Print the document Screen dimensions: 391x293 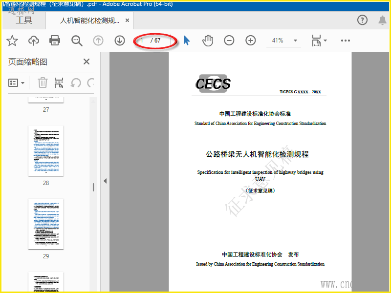tap(55, 41)
